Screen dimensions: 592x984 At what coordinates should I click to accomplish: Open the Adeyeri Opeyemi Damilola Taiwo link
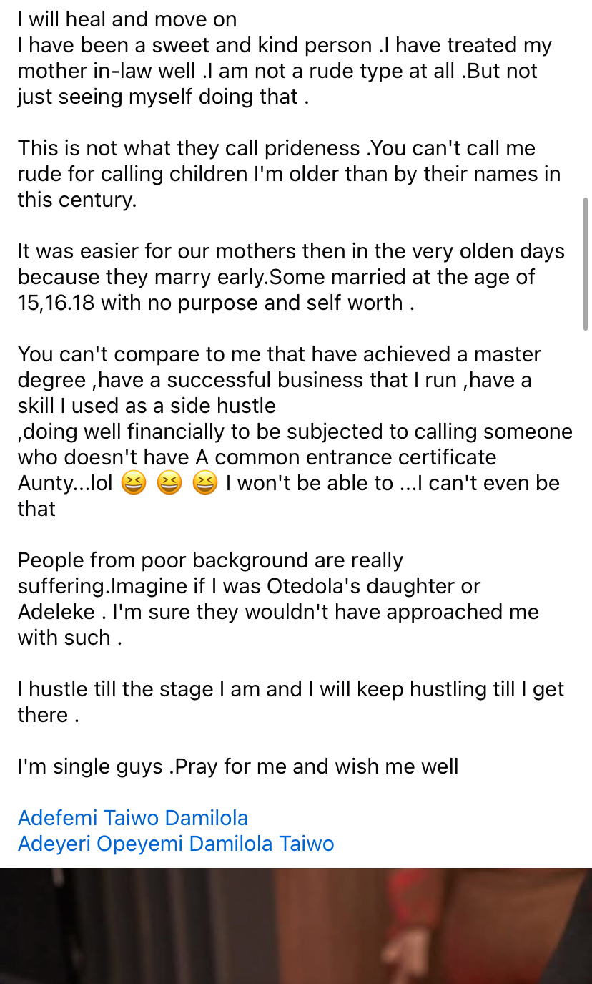176,843
